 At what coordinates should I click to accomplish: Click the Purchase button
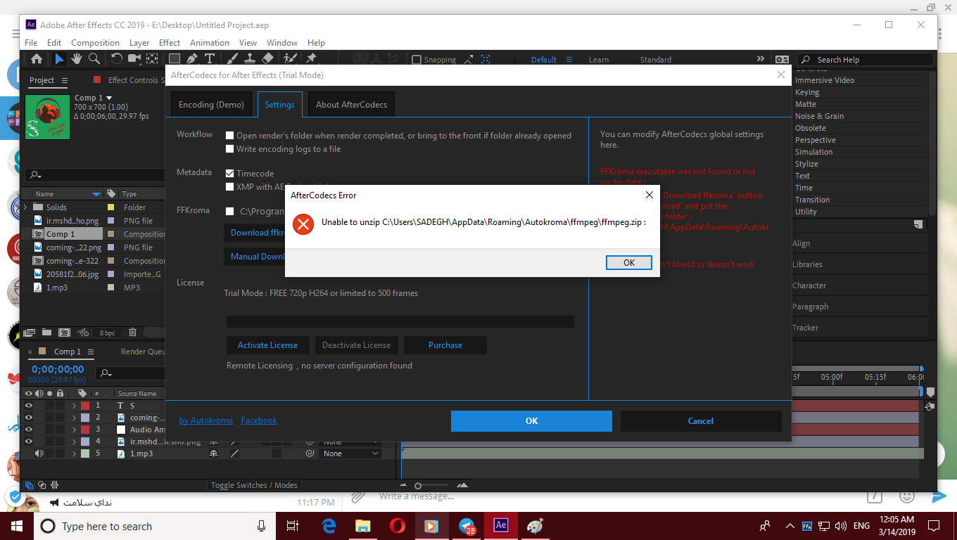(x=445, y=345)
